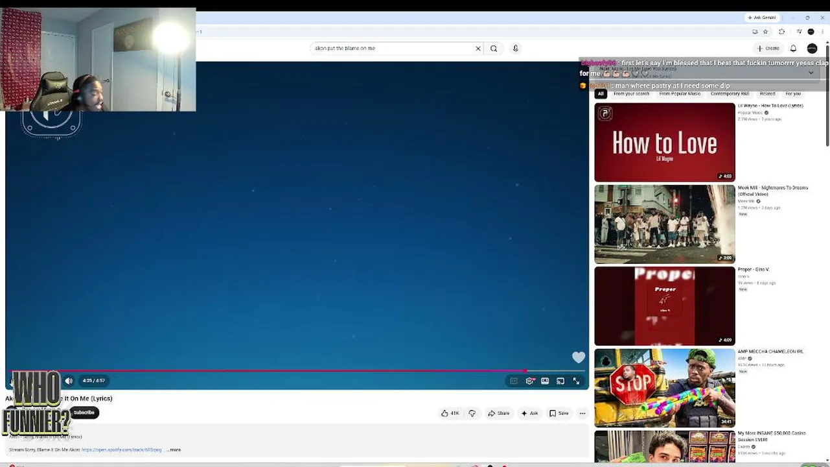Select the 'All' filter chip
The image size is (830, 467).
[601, 94]
